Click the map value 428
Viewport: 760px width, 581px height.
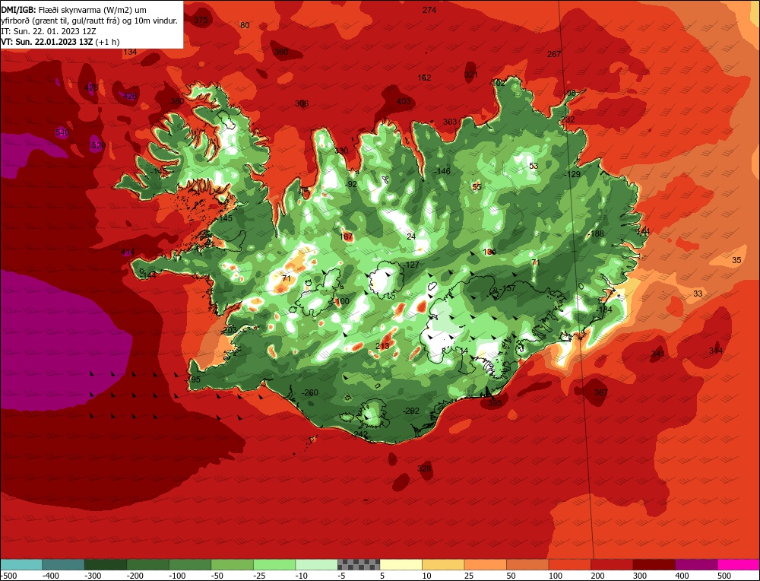pyautogui.click(x=91, y=87)
